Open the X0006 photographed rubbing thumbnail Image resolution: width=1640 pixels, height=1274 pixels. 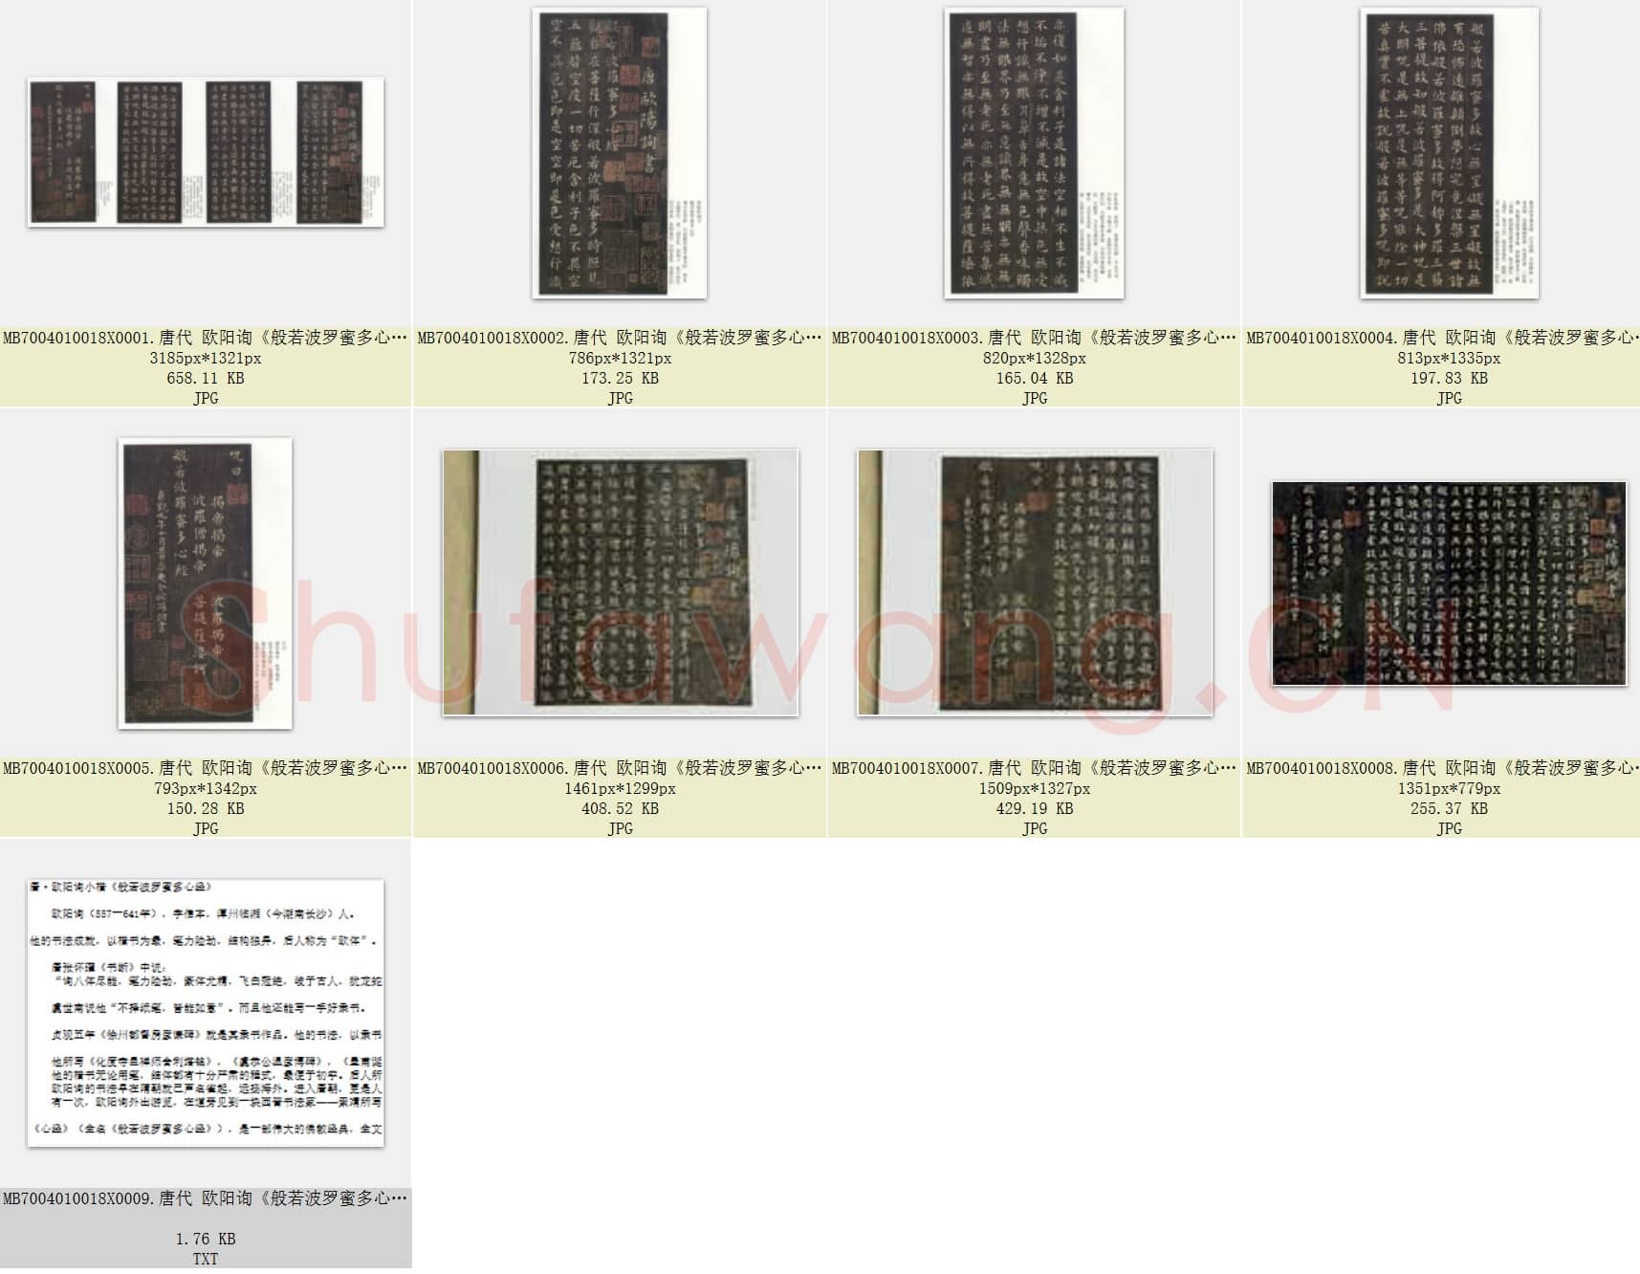(x=620, y=582)
